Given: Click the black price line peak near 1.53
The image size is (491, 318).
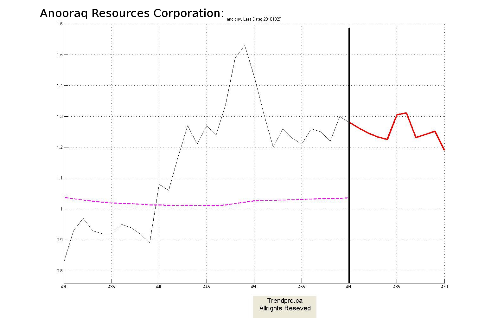Looking at the screenshot, I should pyautogui.click(x=245, y=46).
